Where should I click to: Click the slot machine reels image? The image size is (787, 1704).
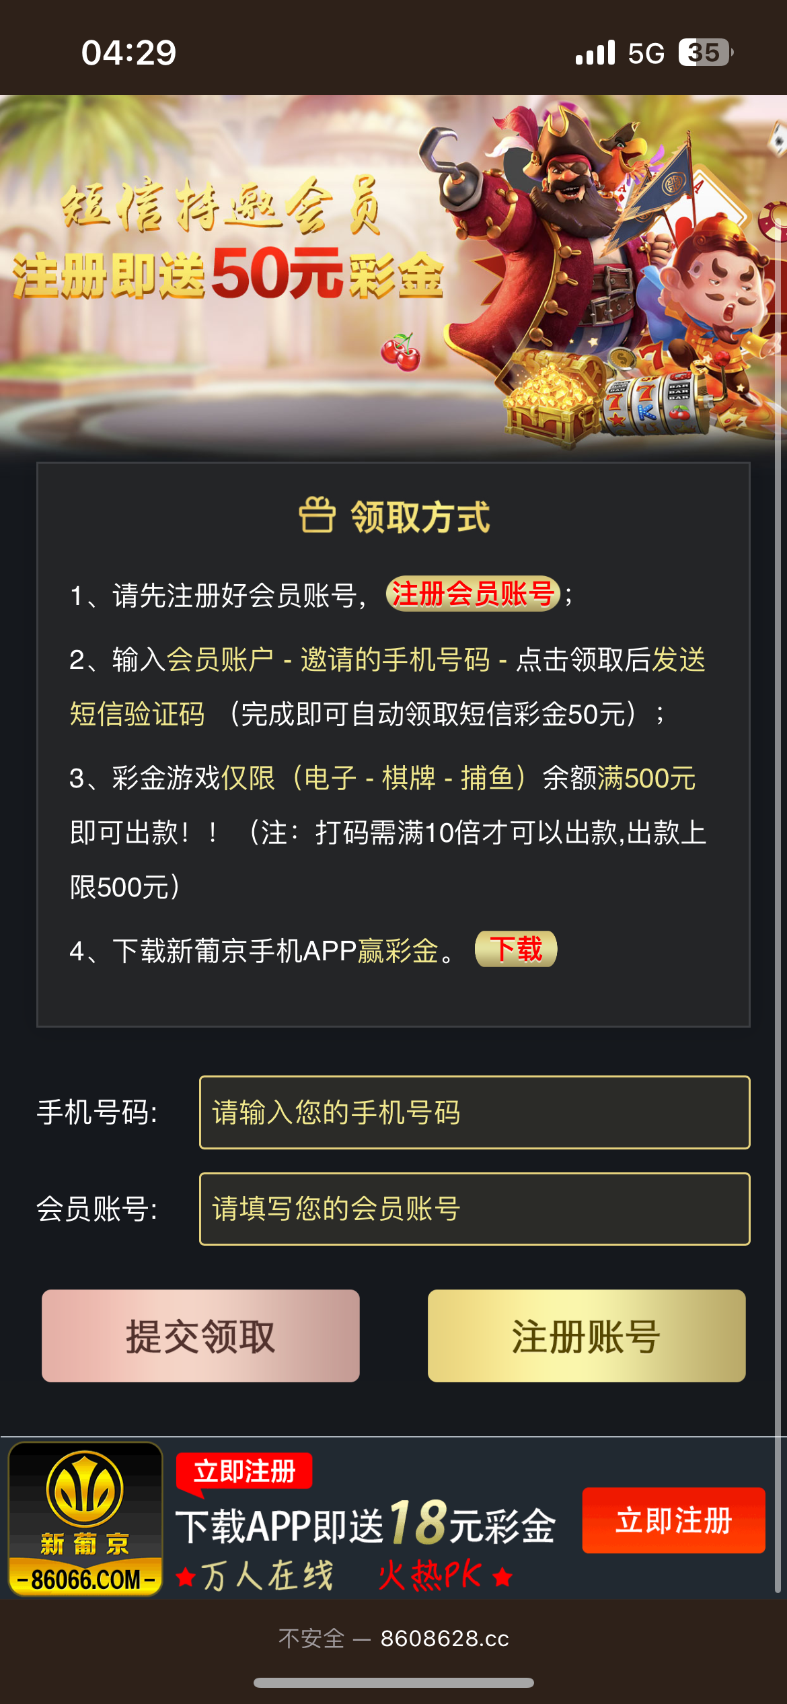tap(657, 402)
